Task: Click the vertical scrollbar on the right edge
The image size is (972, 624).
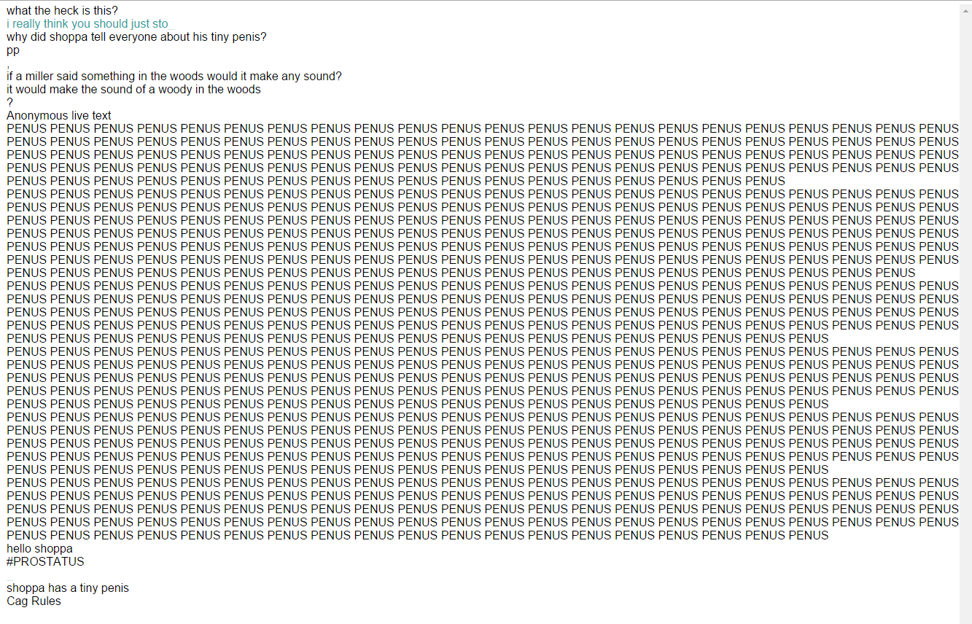Action: (965, 312)
